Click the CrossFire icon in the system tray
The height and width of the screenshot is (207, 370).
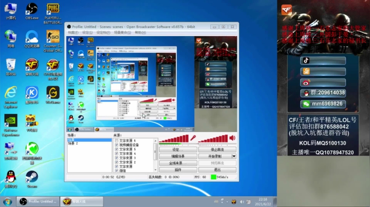234,202
